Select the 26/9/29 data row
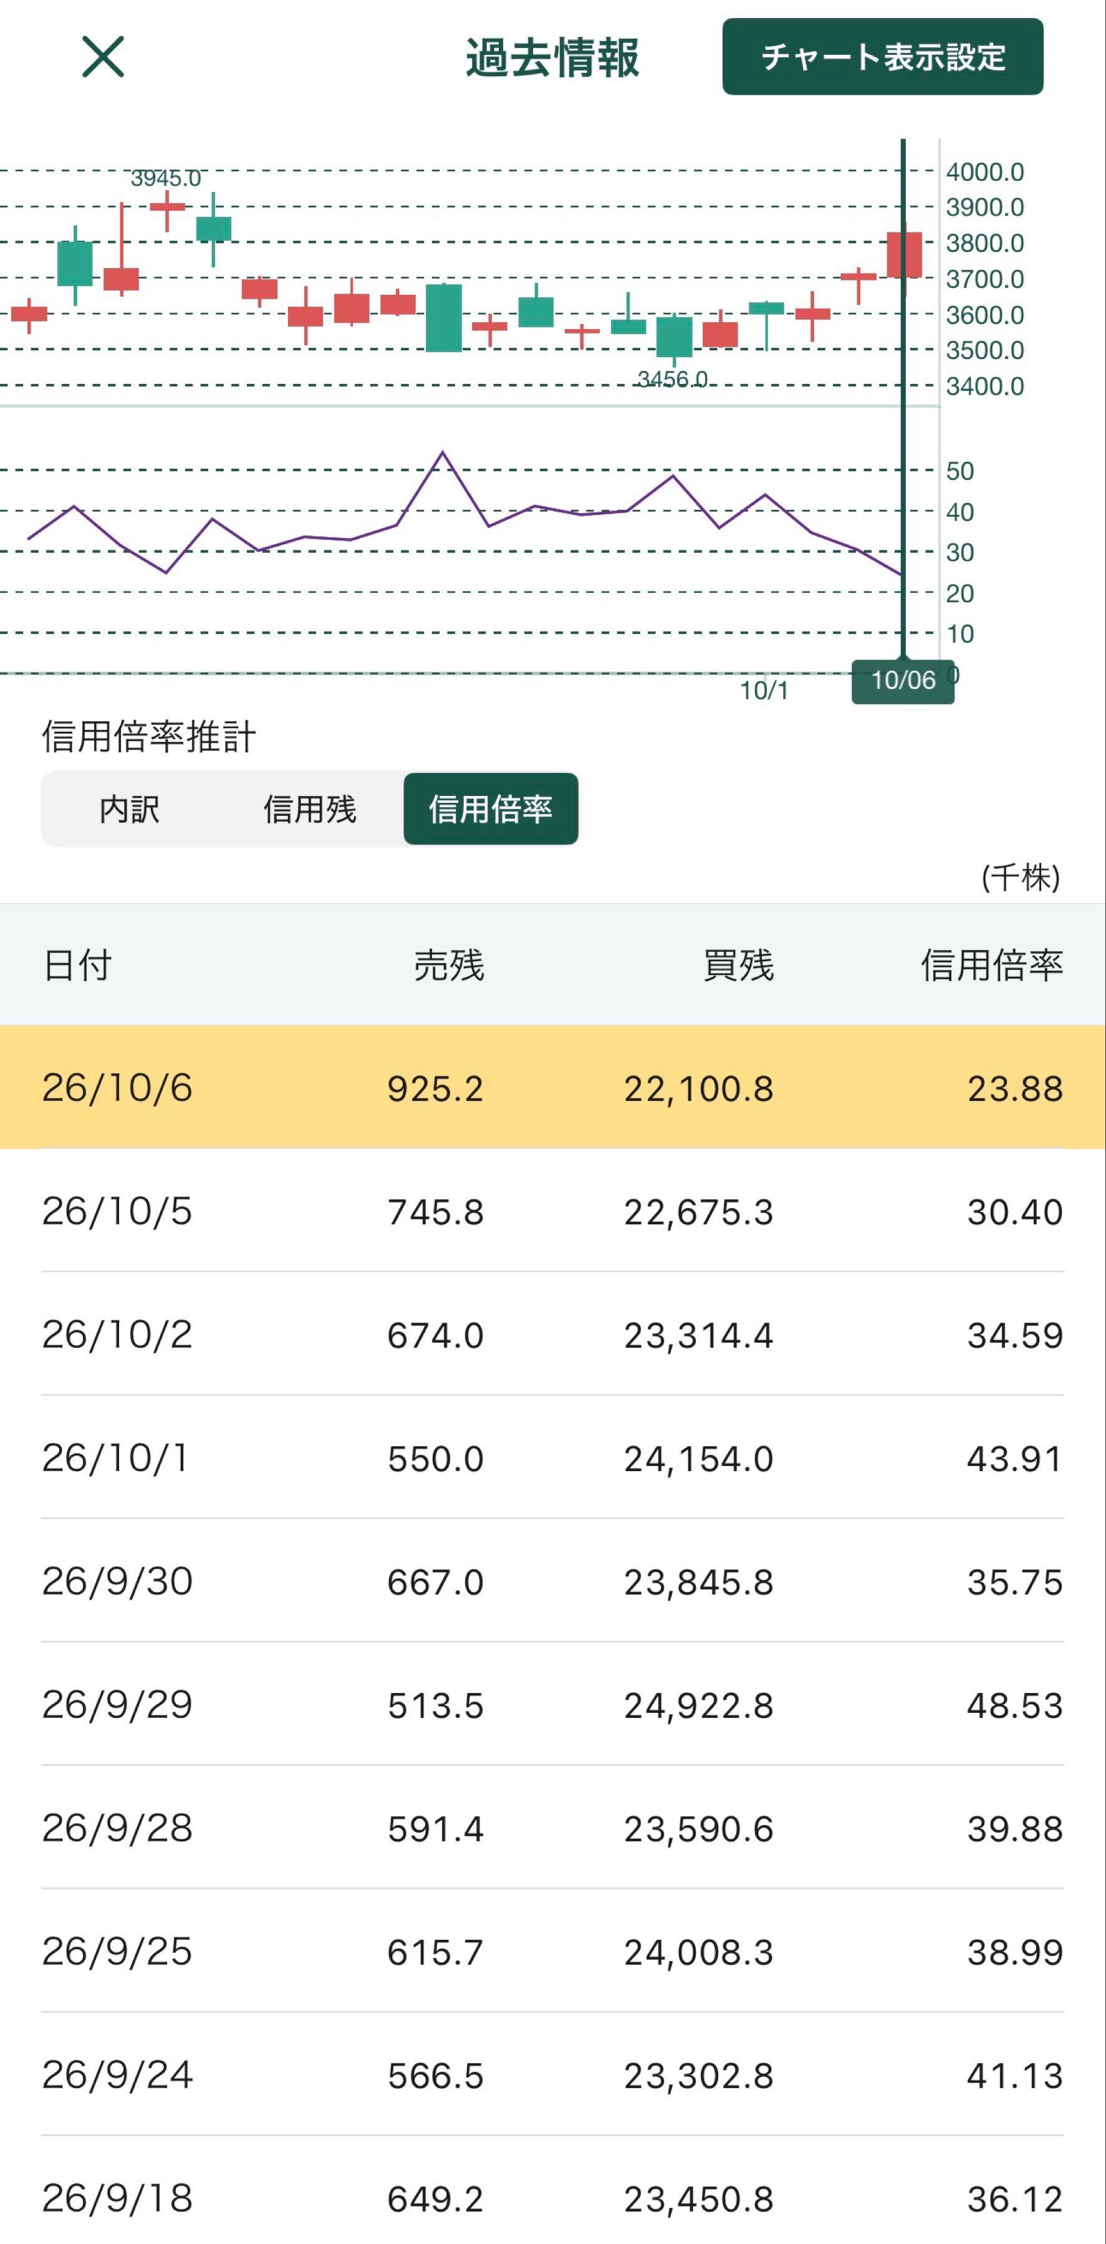This screenshot has width=1106, height=2244. [x=552, y=1705]
